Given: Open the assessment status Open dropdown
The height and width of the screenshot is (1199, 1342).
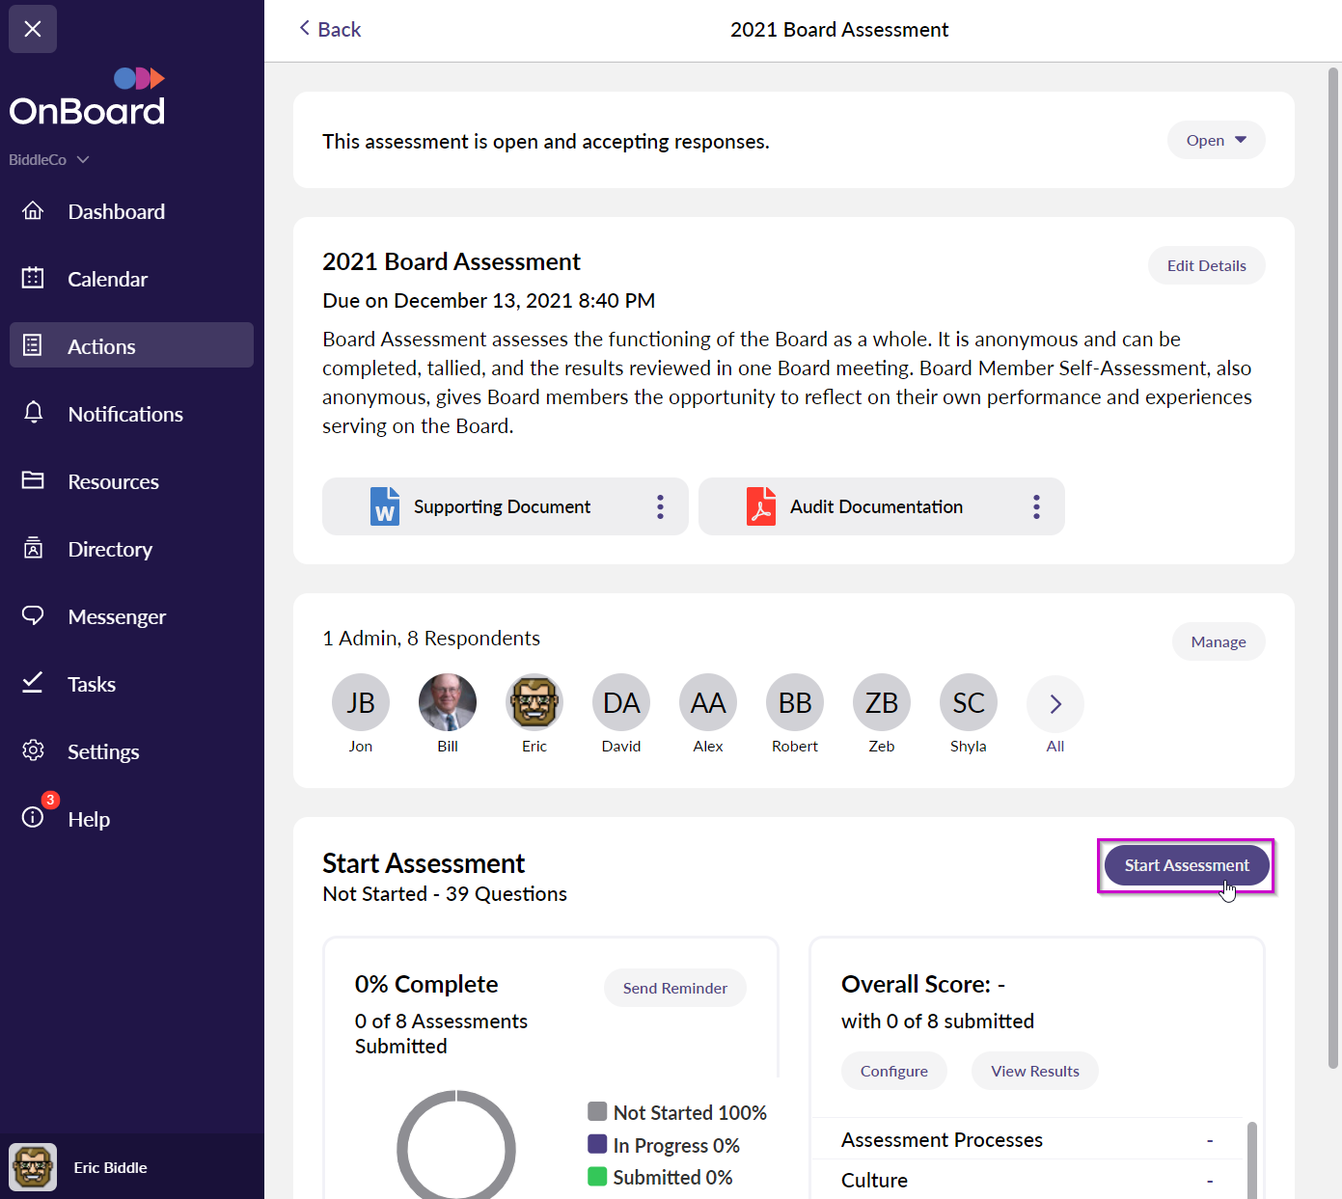Looking at the screenshot, I should tap(1216, 140).
